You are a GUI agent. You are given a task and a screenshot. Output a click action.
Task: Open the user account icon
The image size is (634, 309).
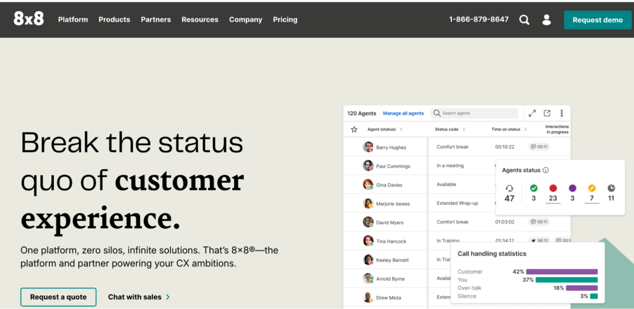click(x=546, y=19)
